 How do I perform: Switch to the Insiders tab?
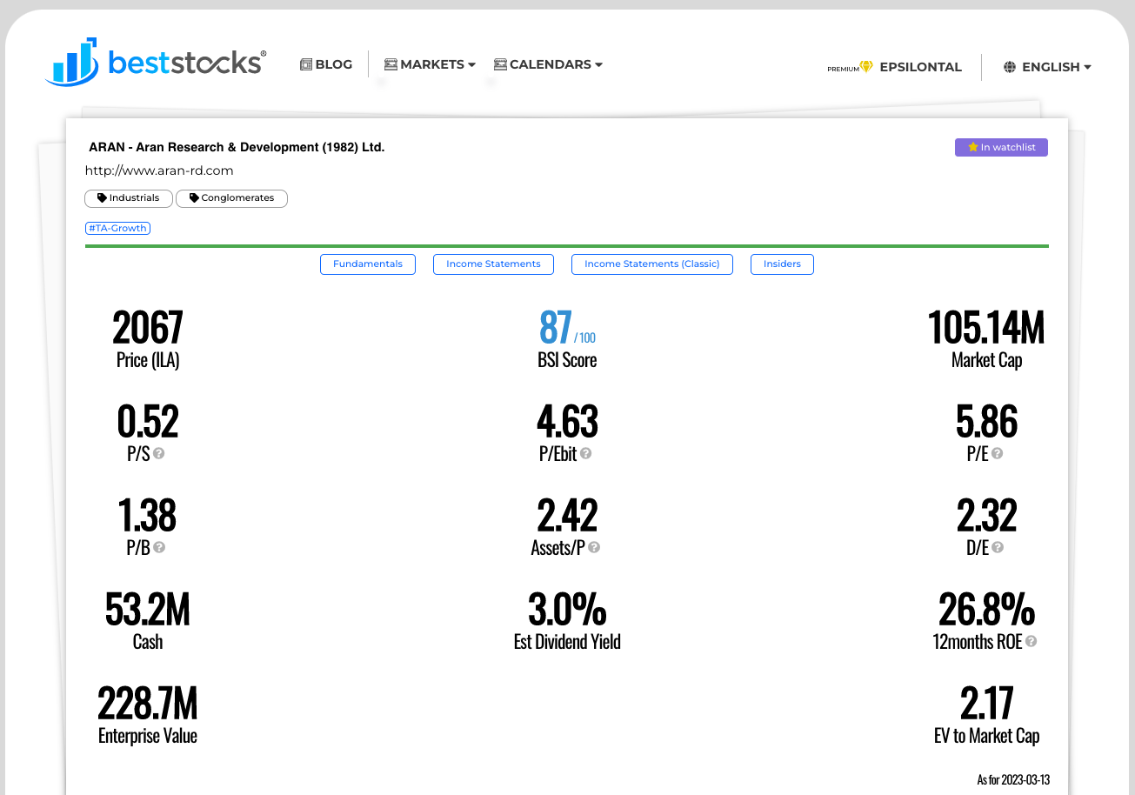(782, 264)
